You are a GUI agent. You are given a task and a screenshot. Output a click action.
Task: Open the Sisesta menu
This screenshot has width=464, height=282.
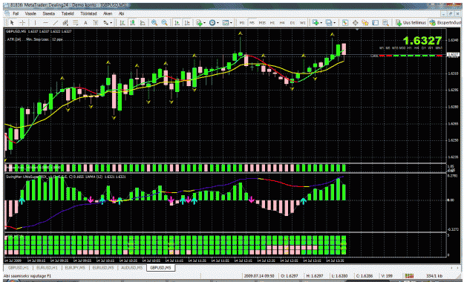49,13
